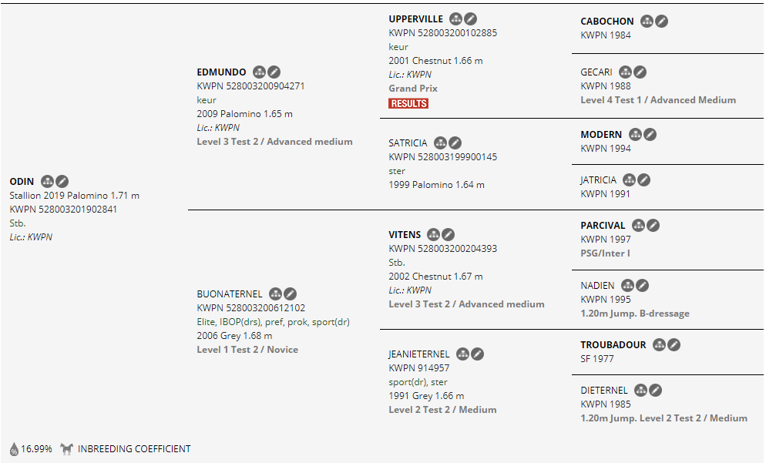Click the pedigree icon beside GECARI
Viewport: 766px width, 463px height.
[x=625, y=72]
